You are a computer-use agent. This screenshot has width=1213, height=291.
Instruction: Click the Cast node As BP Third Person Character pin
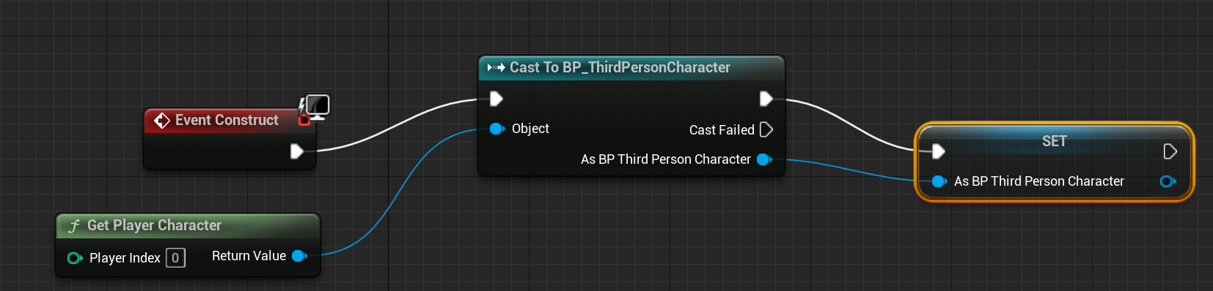764,159
